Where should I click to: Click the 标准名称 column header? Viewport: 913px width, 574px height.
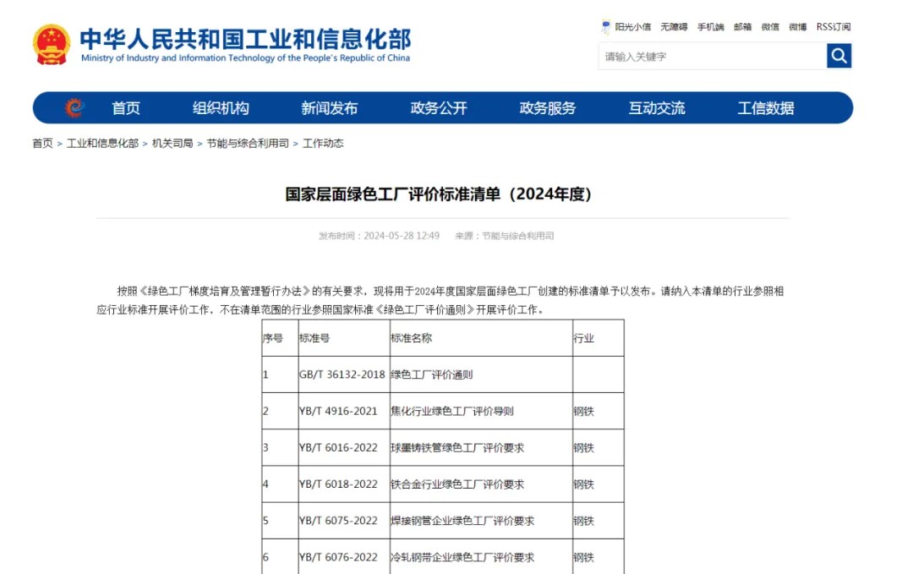coord(411,338)
